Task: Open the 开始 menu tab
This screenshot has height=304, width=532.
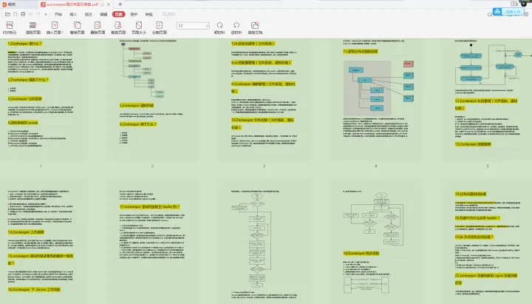Action: [x=58, y=14]
